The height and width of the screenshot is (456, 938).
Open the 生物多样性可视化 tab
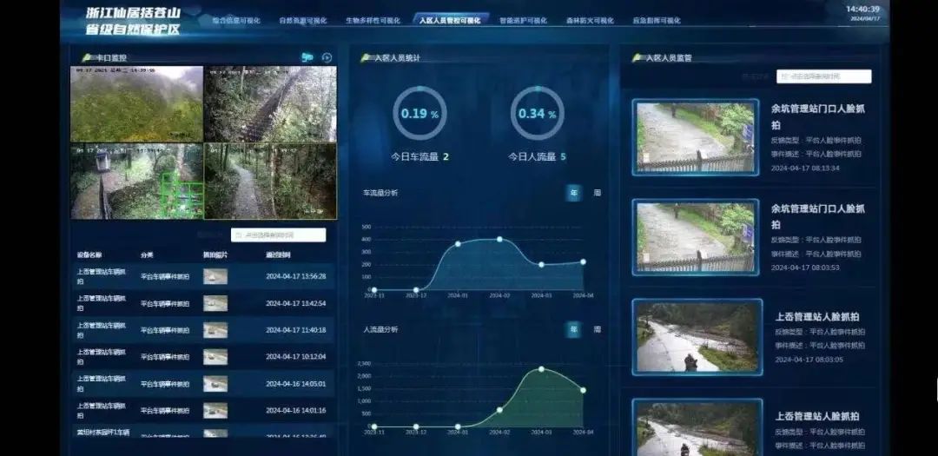(x=373, y=20)
